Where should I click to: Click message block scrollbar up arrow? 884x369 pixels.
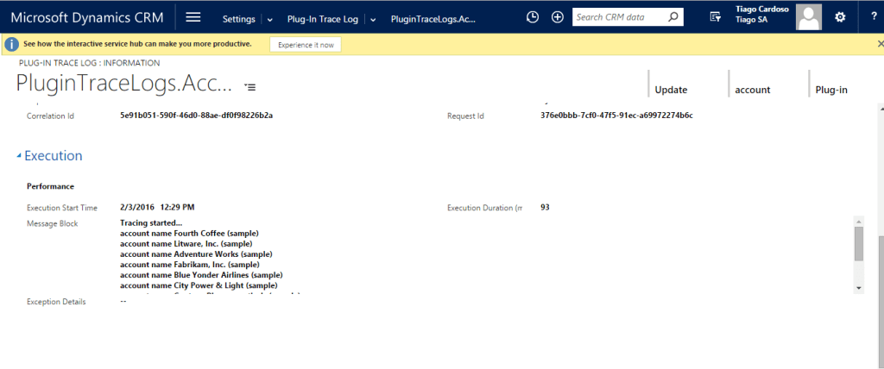[x=859, y=220]
